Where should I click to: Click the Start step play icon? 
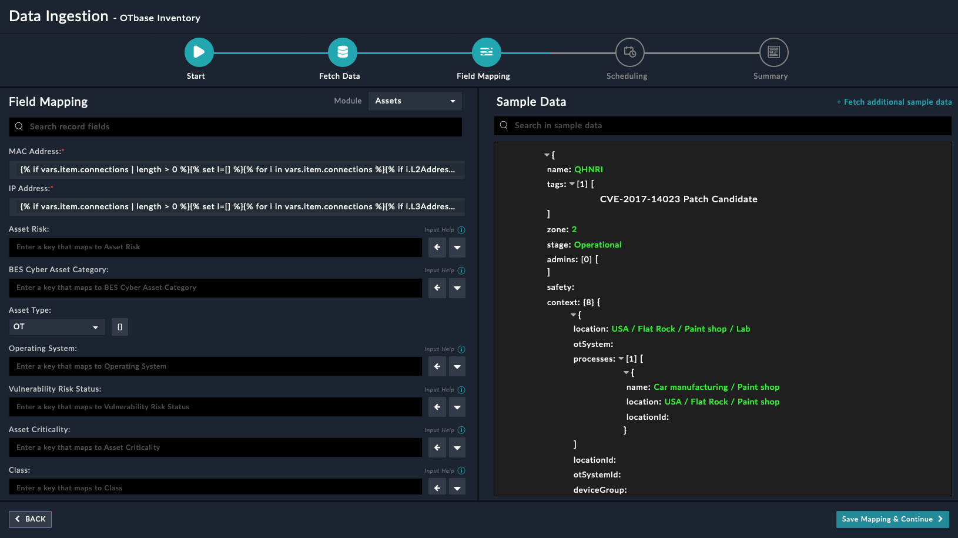pyautogui.click(x=199, y=52)
